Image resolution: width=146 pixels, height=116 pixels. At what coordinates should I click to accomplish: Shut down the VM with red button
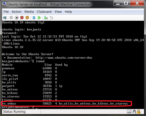tap(22, 18)
